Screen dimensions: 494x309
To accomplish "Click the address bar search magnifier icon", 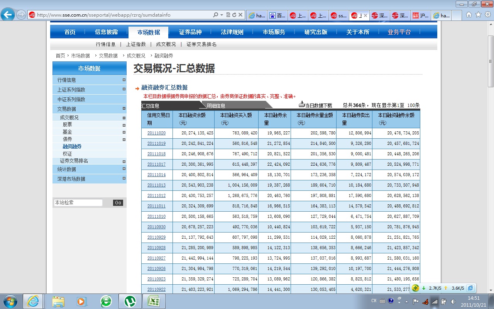I will [216, 15].
